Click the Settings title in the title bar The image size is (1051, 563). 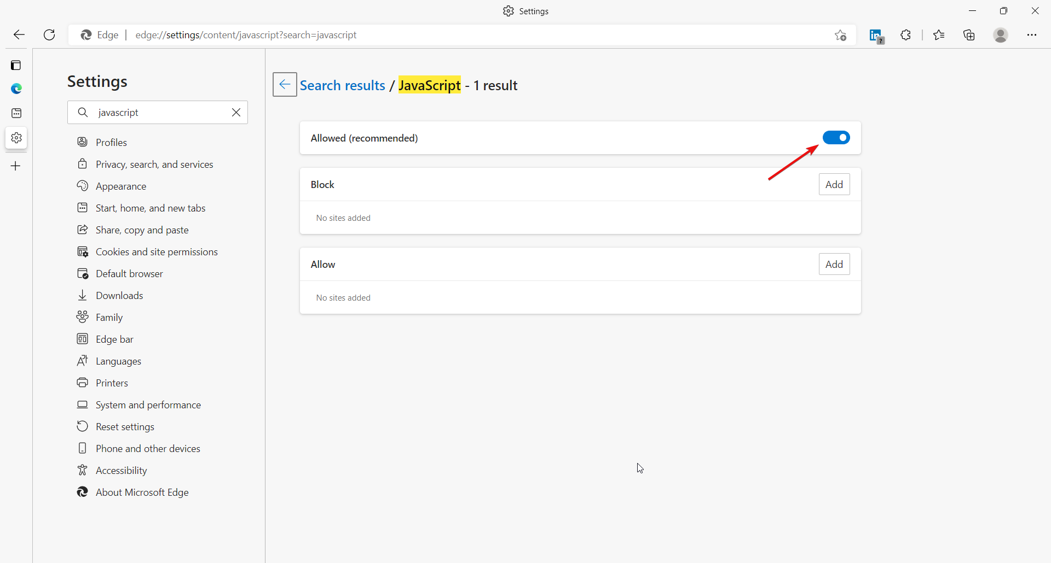tap(534, 11)
